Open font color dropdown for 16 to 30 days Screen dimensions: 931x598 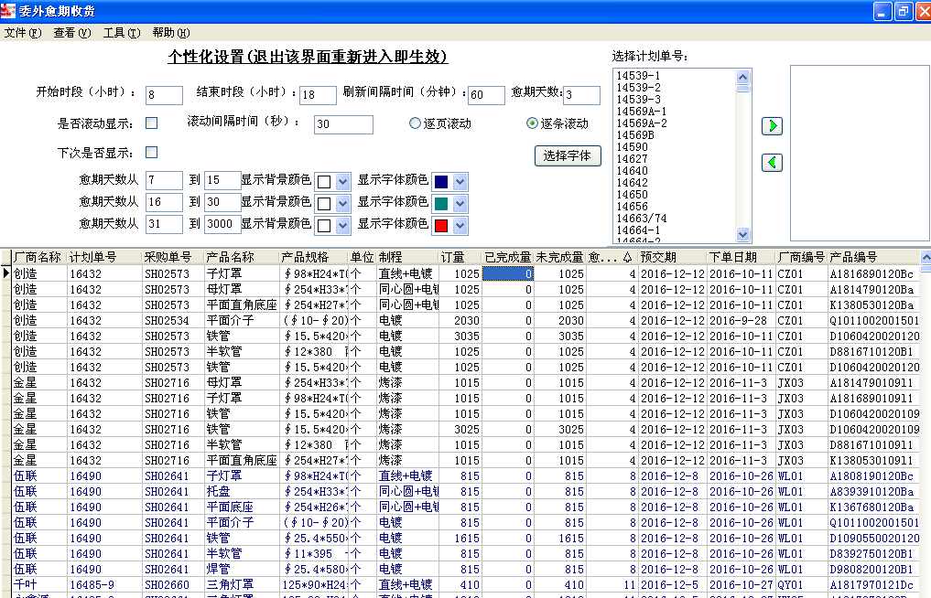tap(460, 204)
